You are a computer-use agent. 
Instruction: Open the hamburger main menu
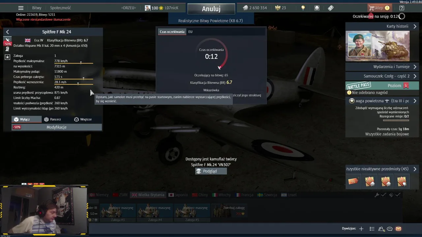click(x=21, y=8)
